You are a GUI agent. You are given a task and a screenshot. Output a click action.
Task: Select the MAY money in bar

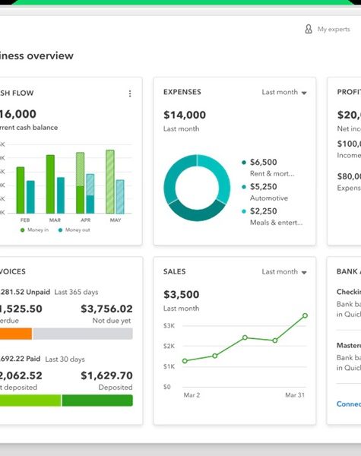click(110, 182)
